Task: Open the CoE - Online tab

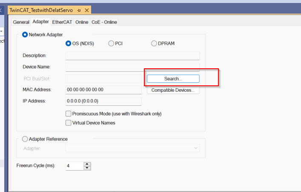Action: 104,22
